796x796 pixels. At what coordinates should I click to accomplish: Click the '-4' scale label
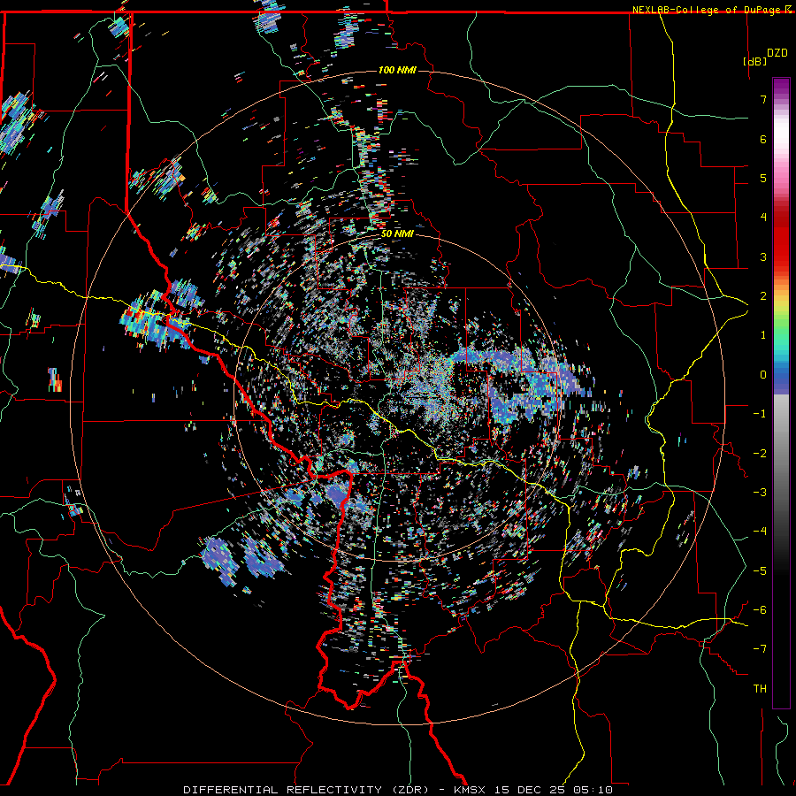[760, 532]
